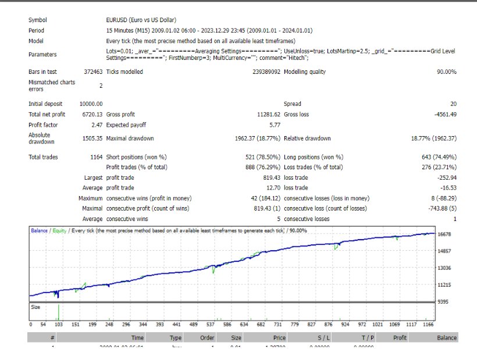Click the Price column header
Image resolution: width=477 pixels, height=349 pixels.
[x=277, y=337]
